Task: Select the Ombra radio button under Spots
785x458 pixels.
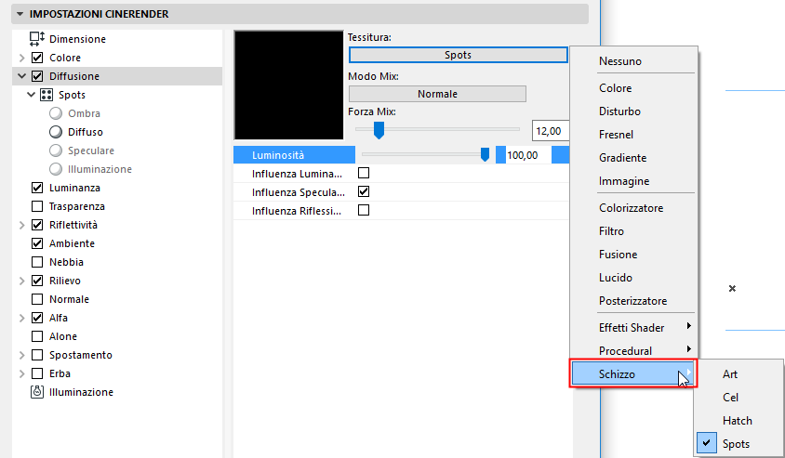Action: (x=56, y=113)
